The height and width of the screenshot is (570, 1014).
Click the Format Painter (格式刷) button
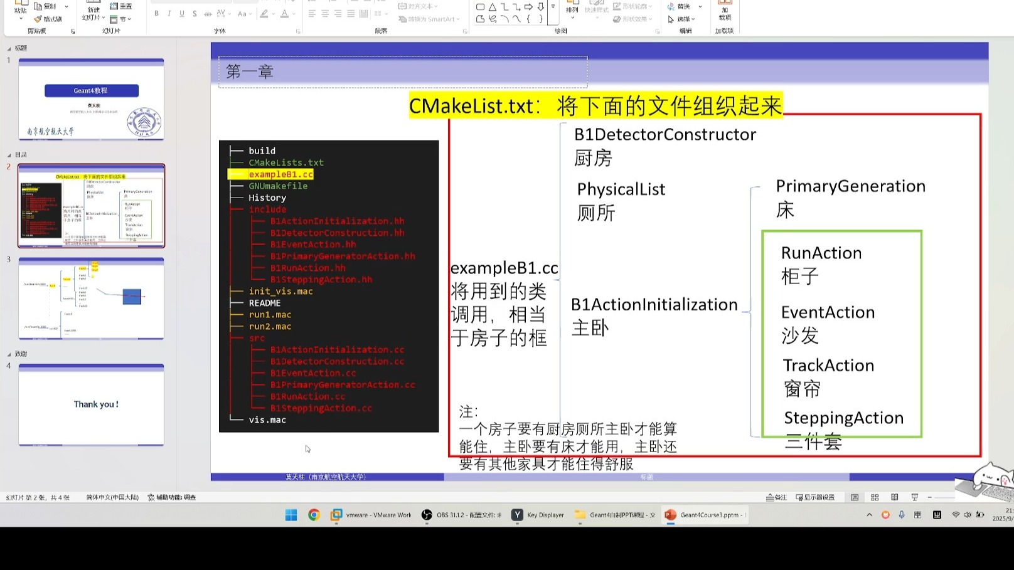[48, 19]
